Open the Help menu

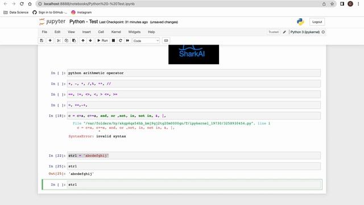pos(151,32)
